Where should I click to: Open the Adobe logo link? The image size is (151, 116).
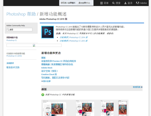click(141, 3)
